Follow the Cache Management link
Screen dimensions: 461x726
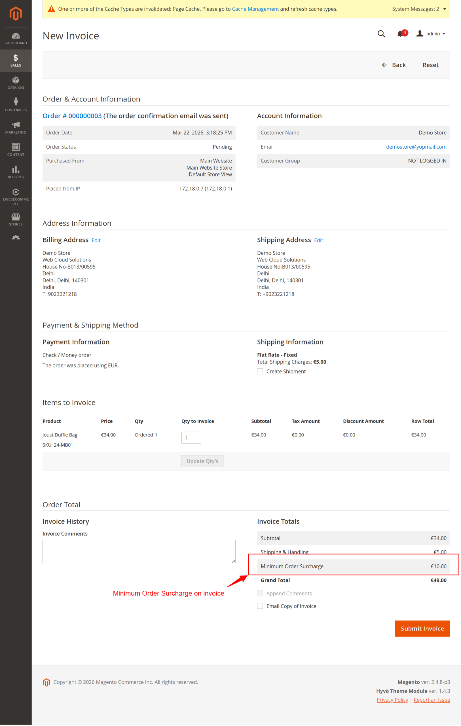click(x=255, y=9)
